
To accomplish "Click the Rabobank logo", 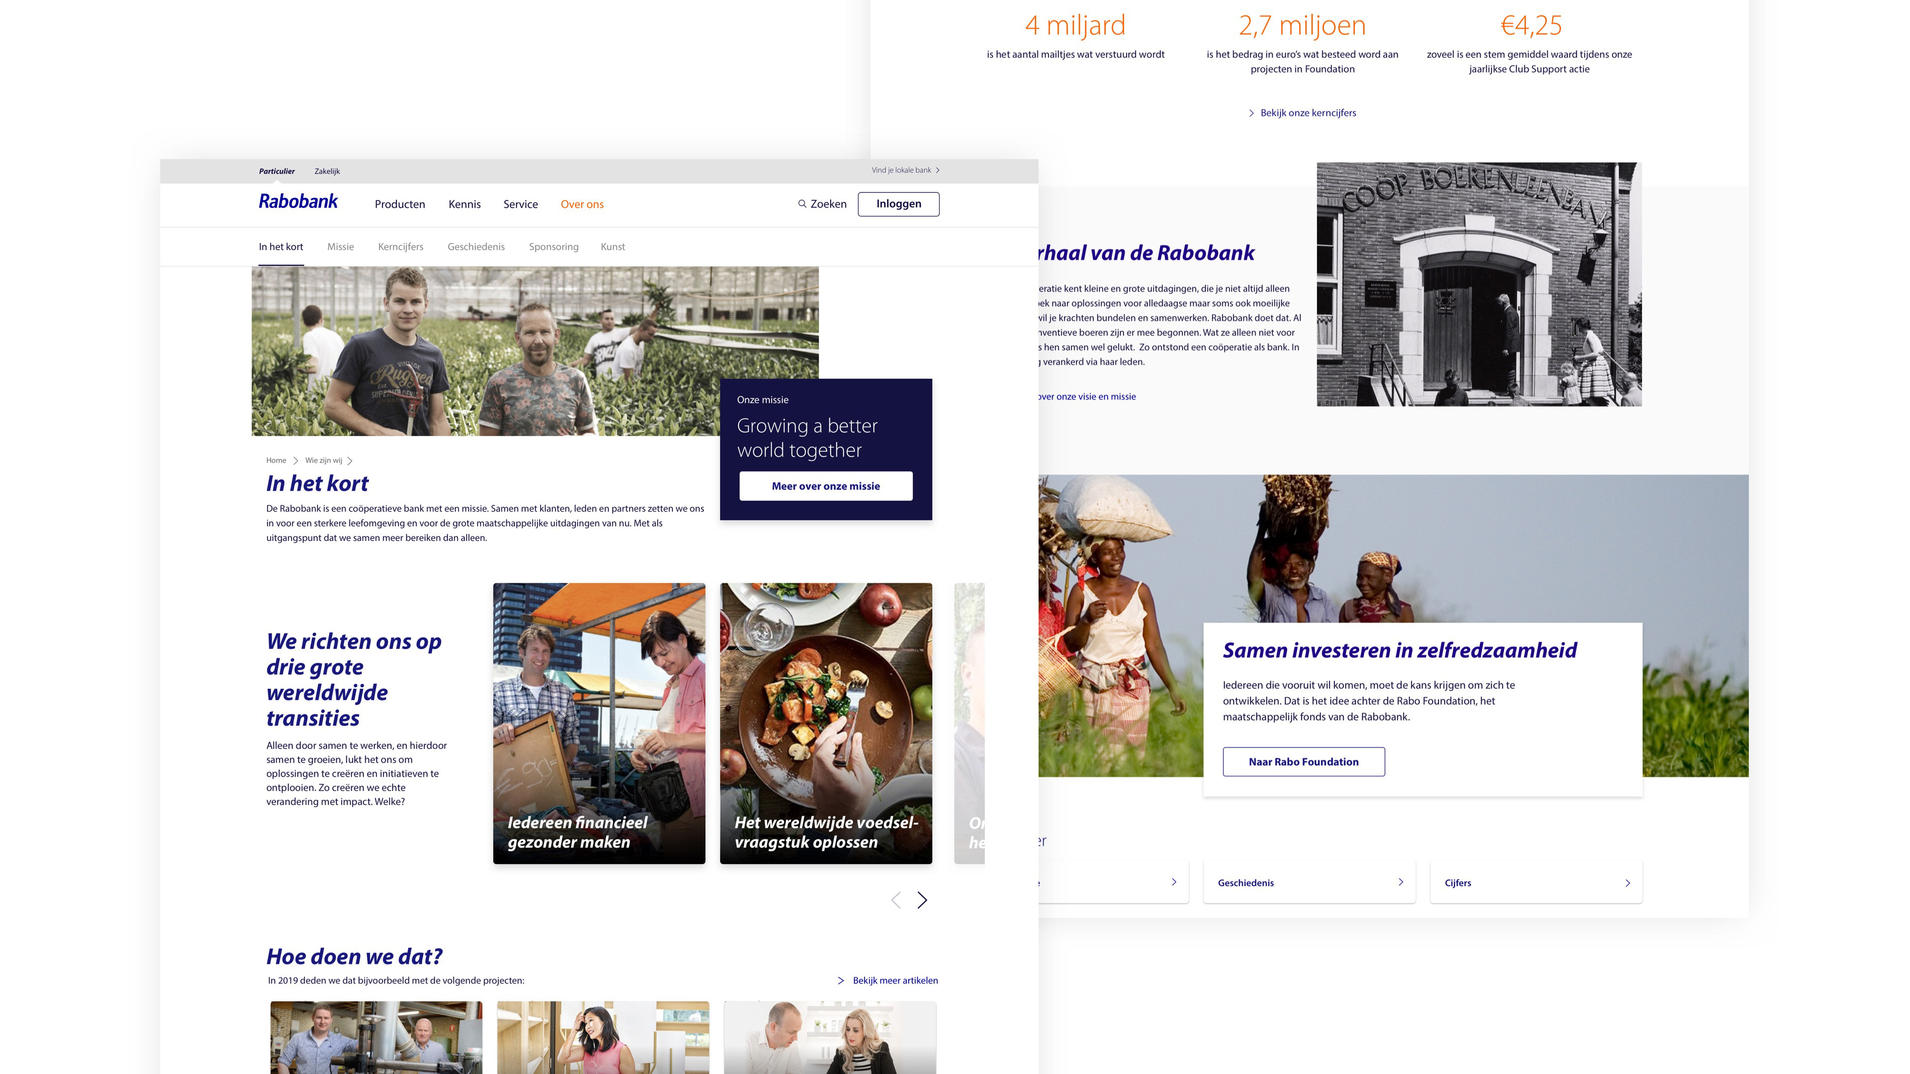I will point(298,201).
